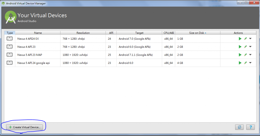
Task: Sort by Target column header
Action: [139, 33]
